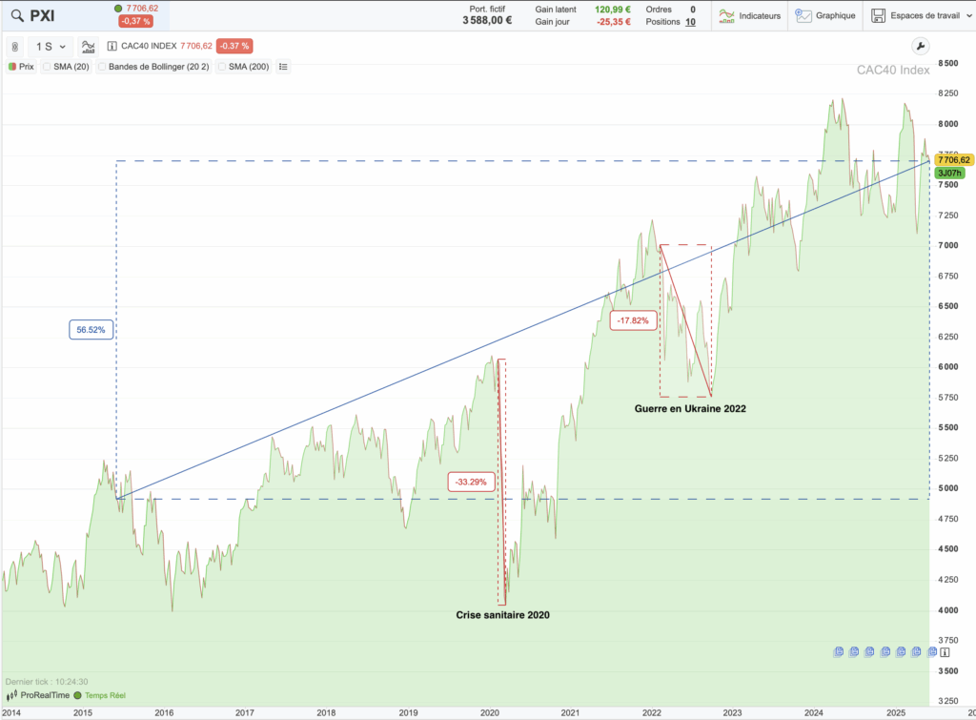The width and height of the screenshot is (976, 720).
Task: Click the green market status dot beside the price
Action: click(x=118, y=8)
